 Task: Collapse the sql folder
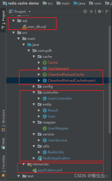[14, 21]
